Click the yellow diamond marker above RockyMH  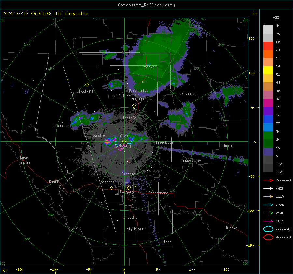point(87,85)
